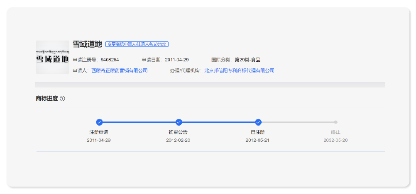Open agency link 北京邦信阳专利商标代理有限公司
This screenshot has width=416, height=194.
tap(239, 70)
